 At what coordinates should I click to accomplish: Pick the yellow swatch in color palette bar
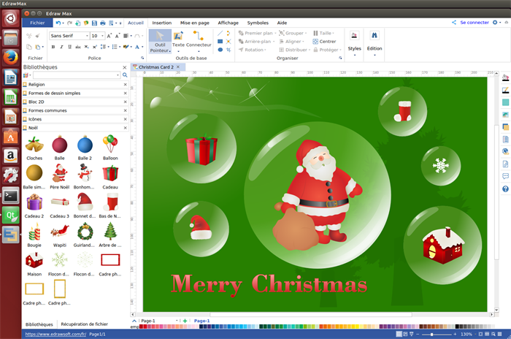click(357, 327)
